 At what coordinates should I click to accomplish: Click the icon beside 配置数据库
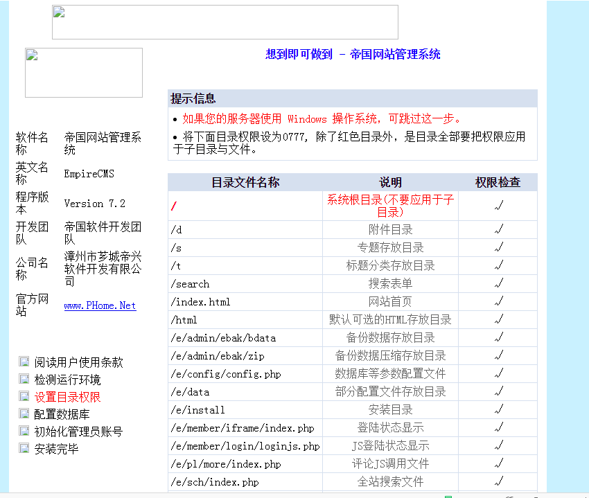point(24,413)
